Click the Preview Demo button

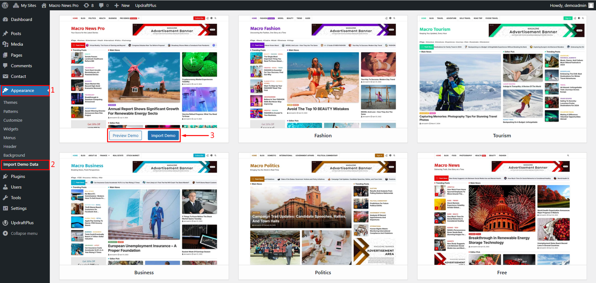point(126,136)
